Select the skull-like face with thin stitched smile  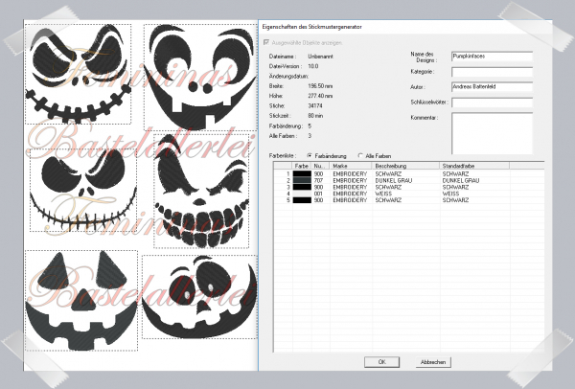pyautogui.click(x=83, y=190)
